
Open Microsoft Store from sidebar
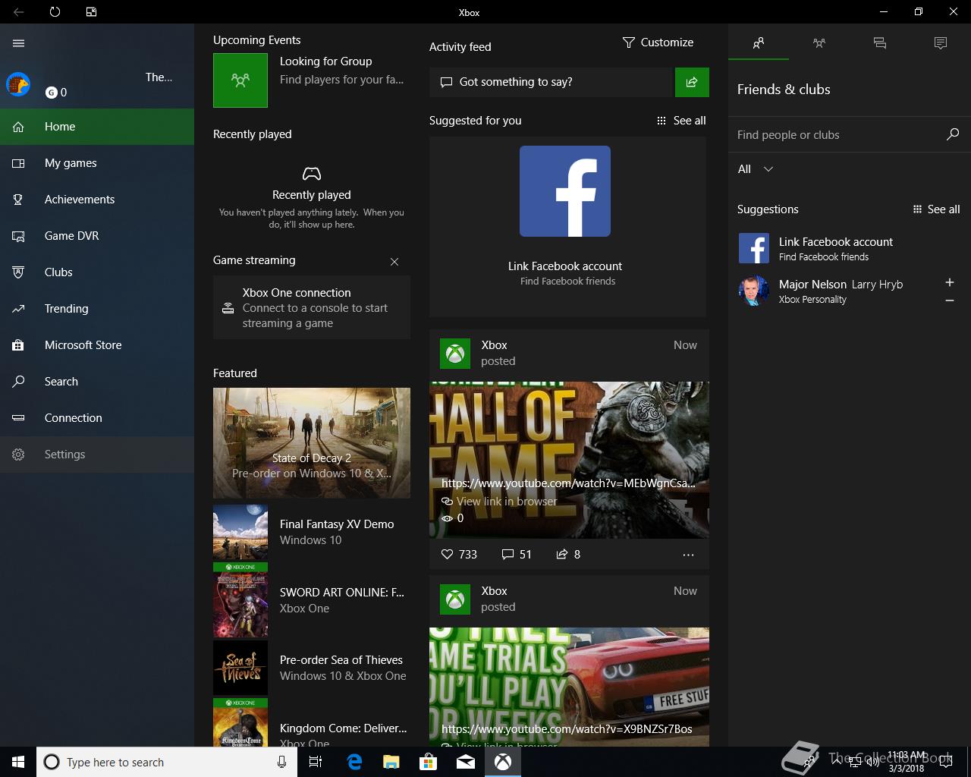click(x=97, y=345)
